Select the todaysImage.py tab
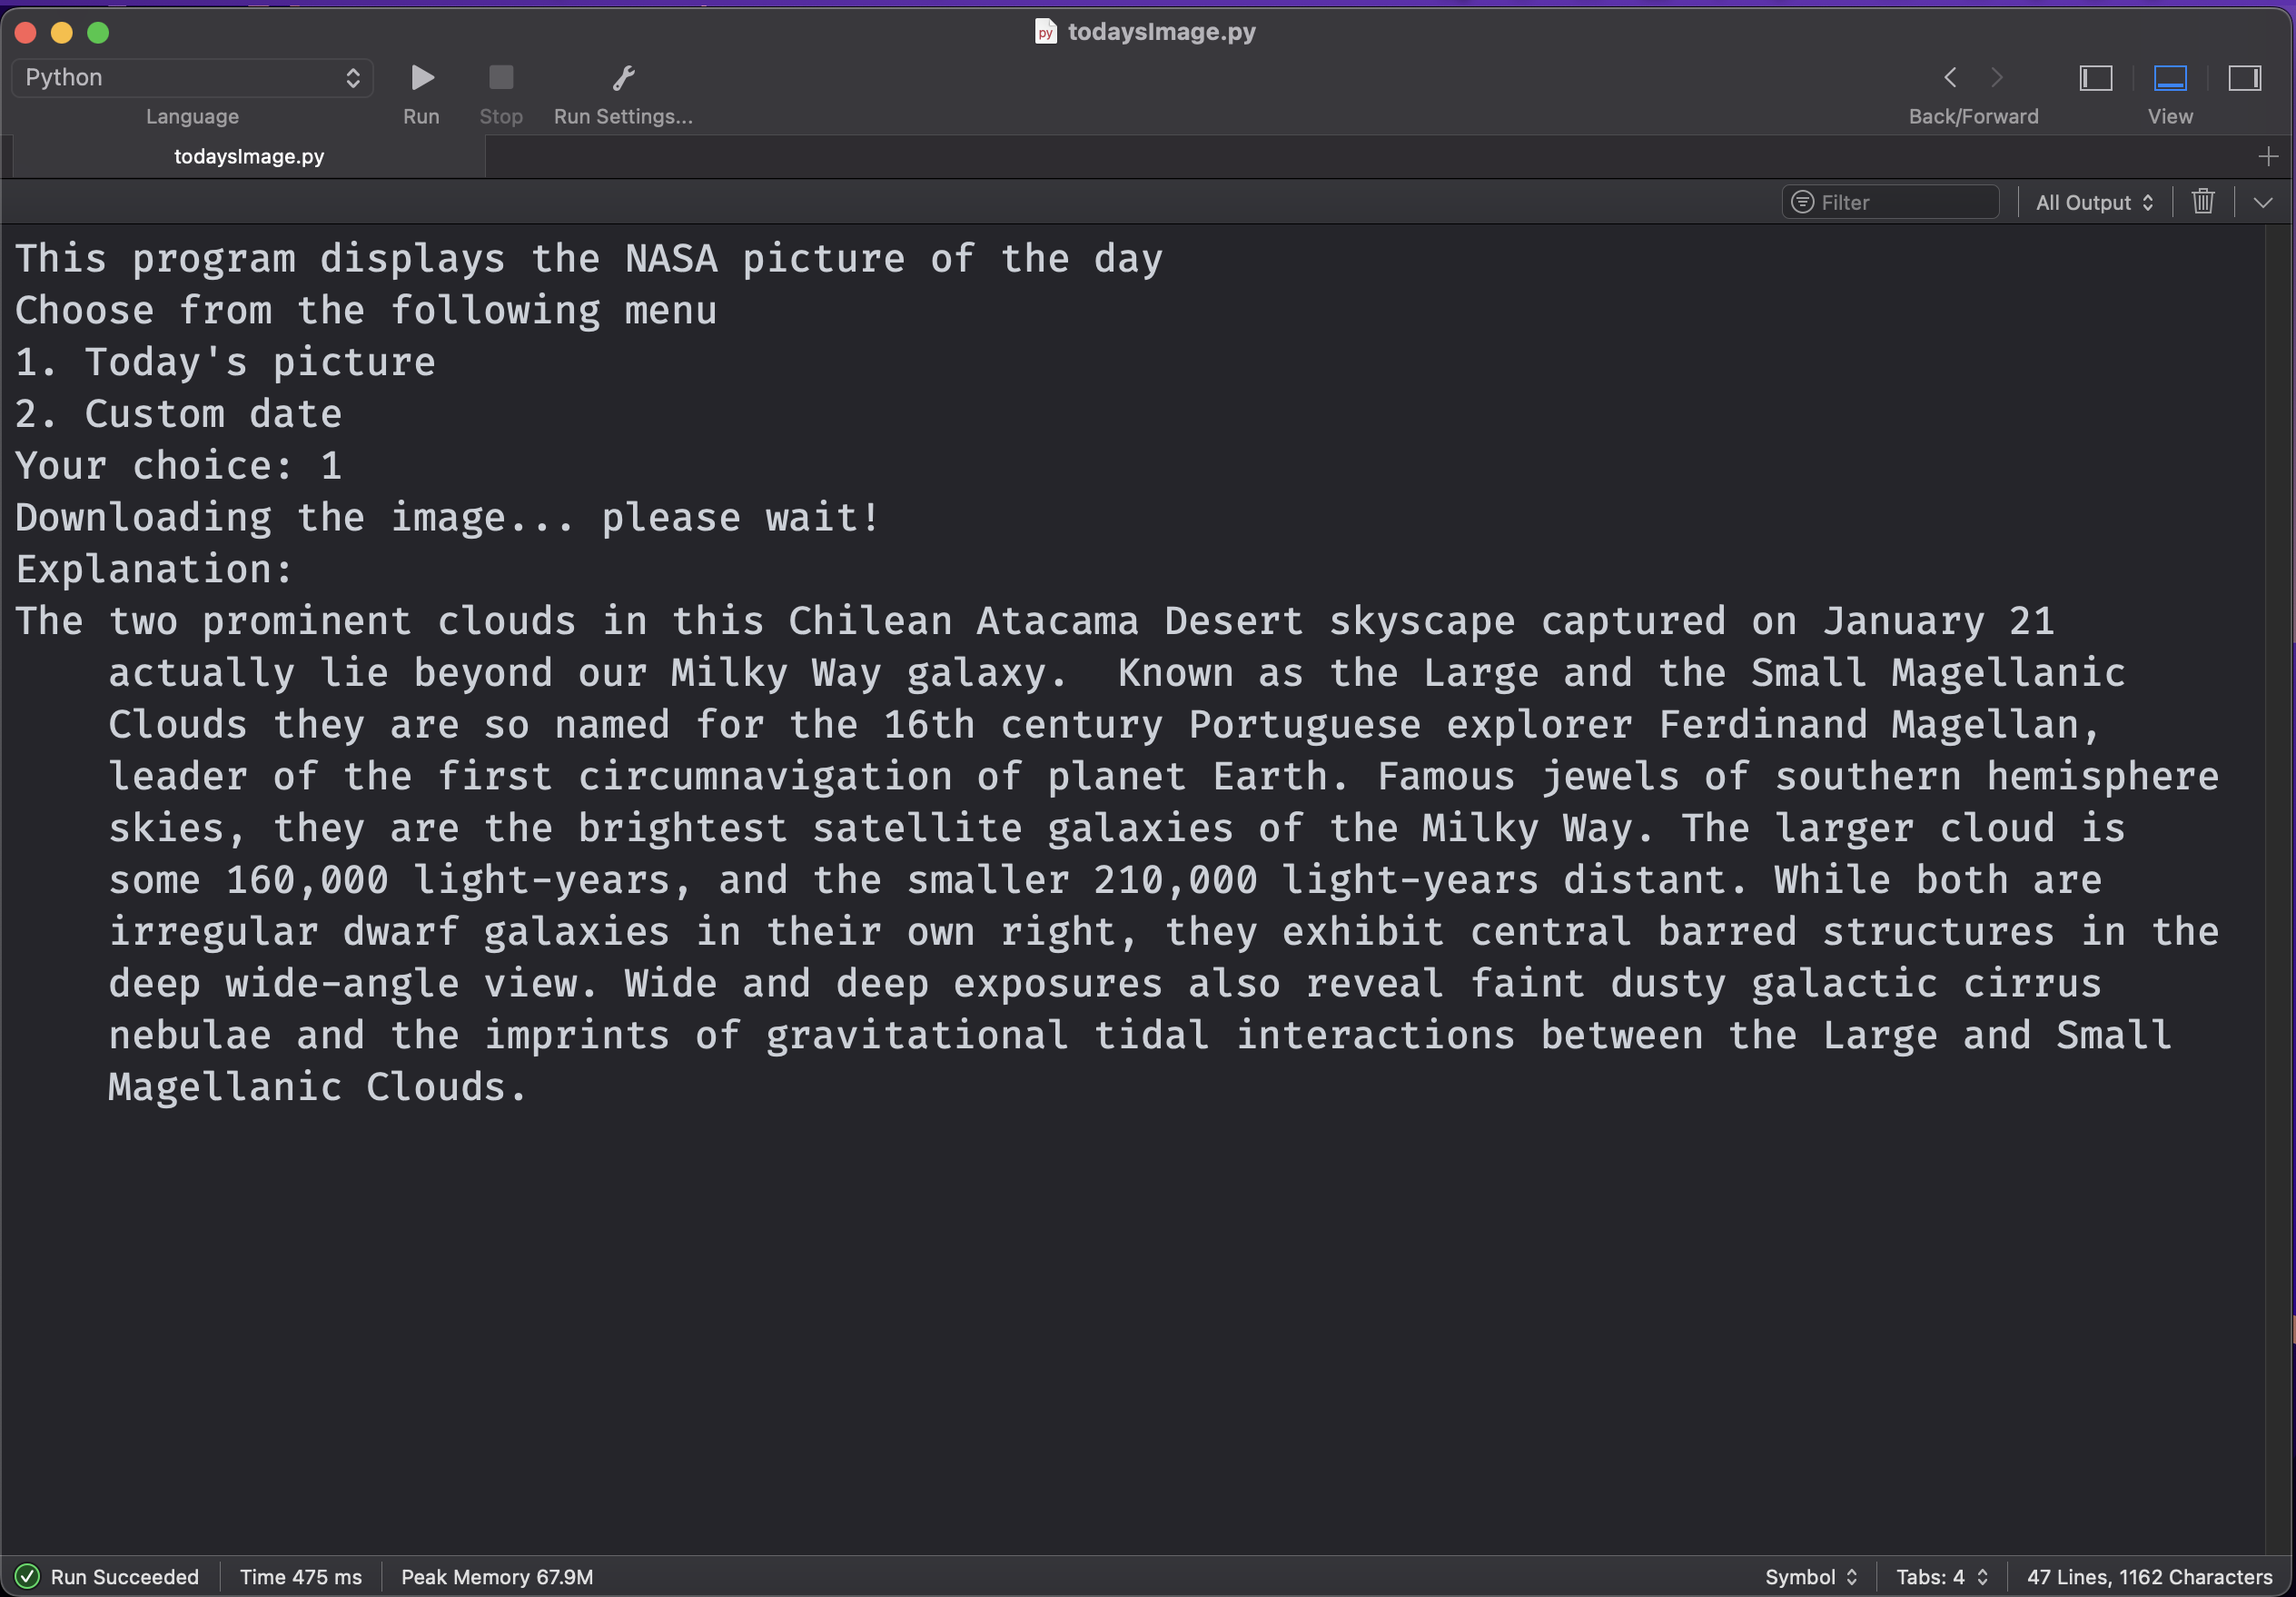Screen dimensions: 2296x1597 (x=249, y=157)
